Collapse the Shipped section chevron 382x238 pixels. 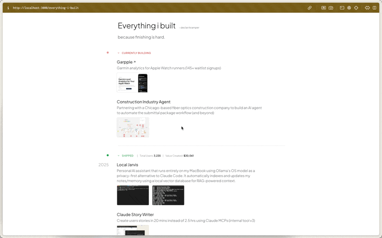pyautogui.click(x=119, y=155)
